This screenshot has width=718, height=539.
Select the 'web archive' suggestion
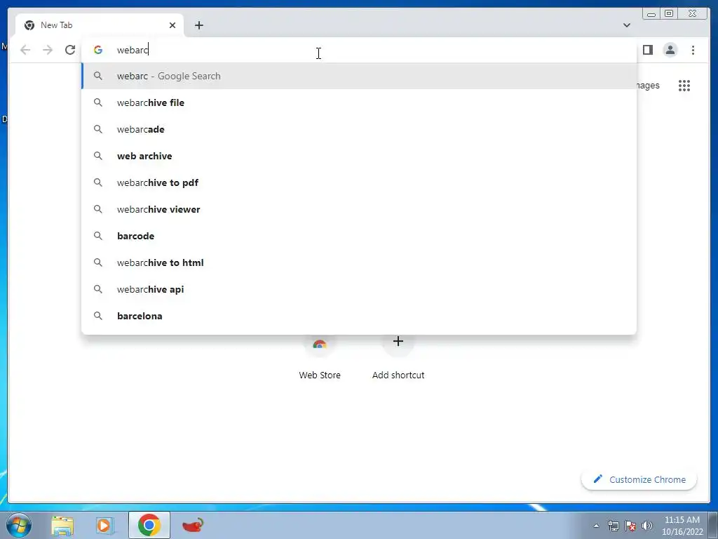360,156
